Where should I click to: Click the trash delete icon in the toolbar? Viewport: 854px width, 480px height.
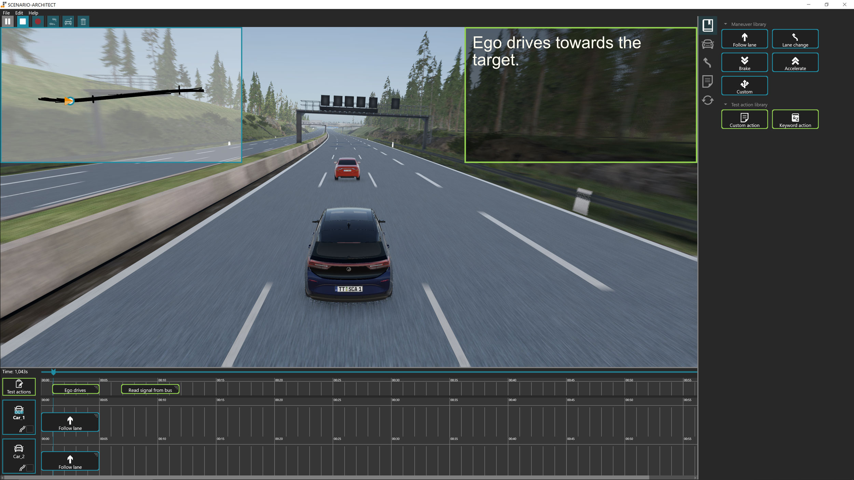coord(83,22)
